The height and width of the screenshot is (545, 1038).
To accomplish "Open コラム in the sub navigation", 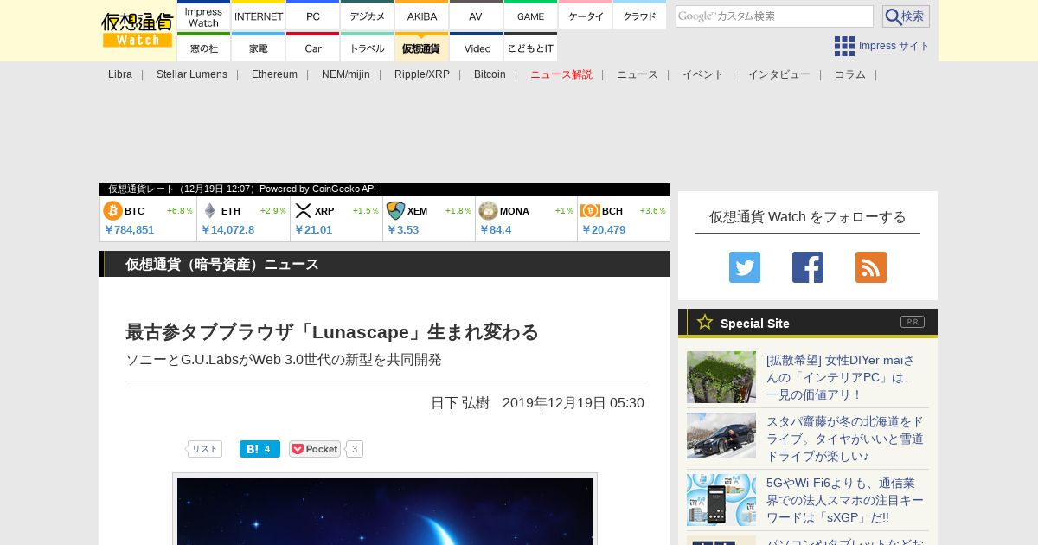I will 850,74.
